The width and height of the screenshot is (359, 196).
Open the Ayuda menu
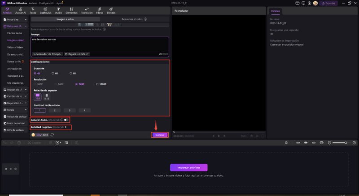[60, 3]
